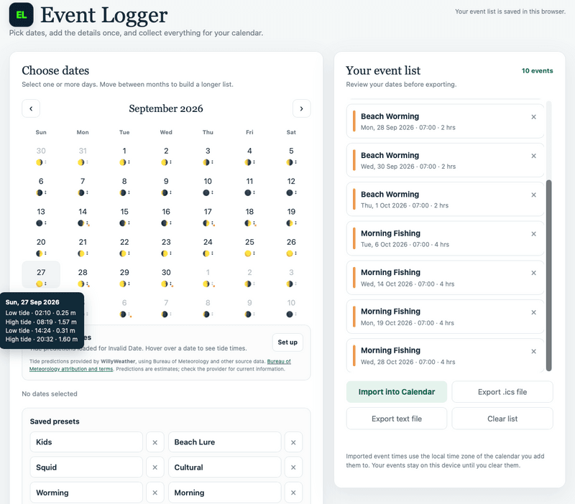Screen dimensions: 575x504
Task: Apply the Beach Lure saved preset
Action: [x=225, y=442]
